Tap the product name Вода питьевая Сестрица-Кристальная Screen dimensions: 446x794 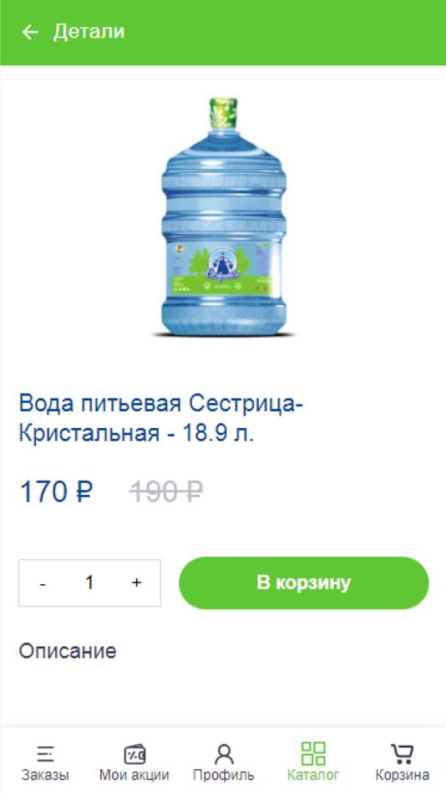point(161,419)
